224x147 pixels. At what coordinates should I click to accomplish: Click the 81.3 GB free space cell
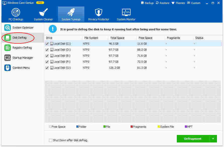[x=142, y=68]
